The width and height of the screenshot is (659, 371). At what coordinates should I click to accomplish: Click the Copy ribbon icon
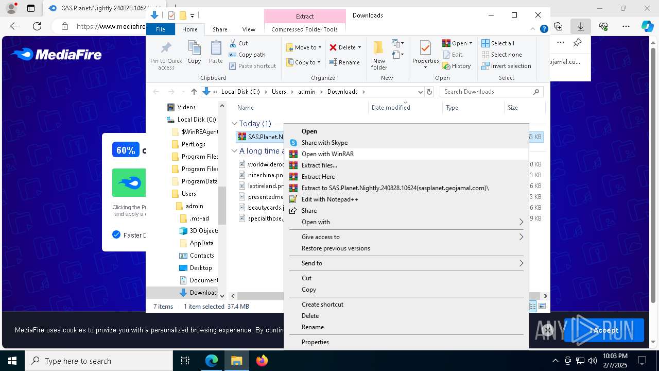(x=194, y=53)
